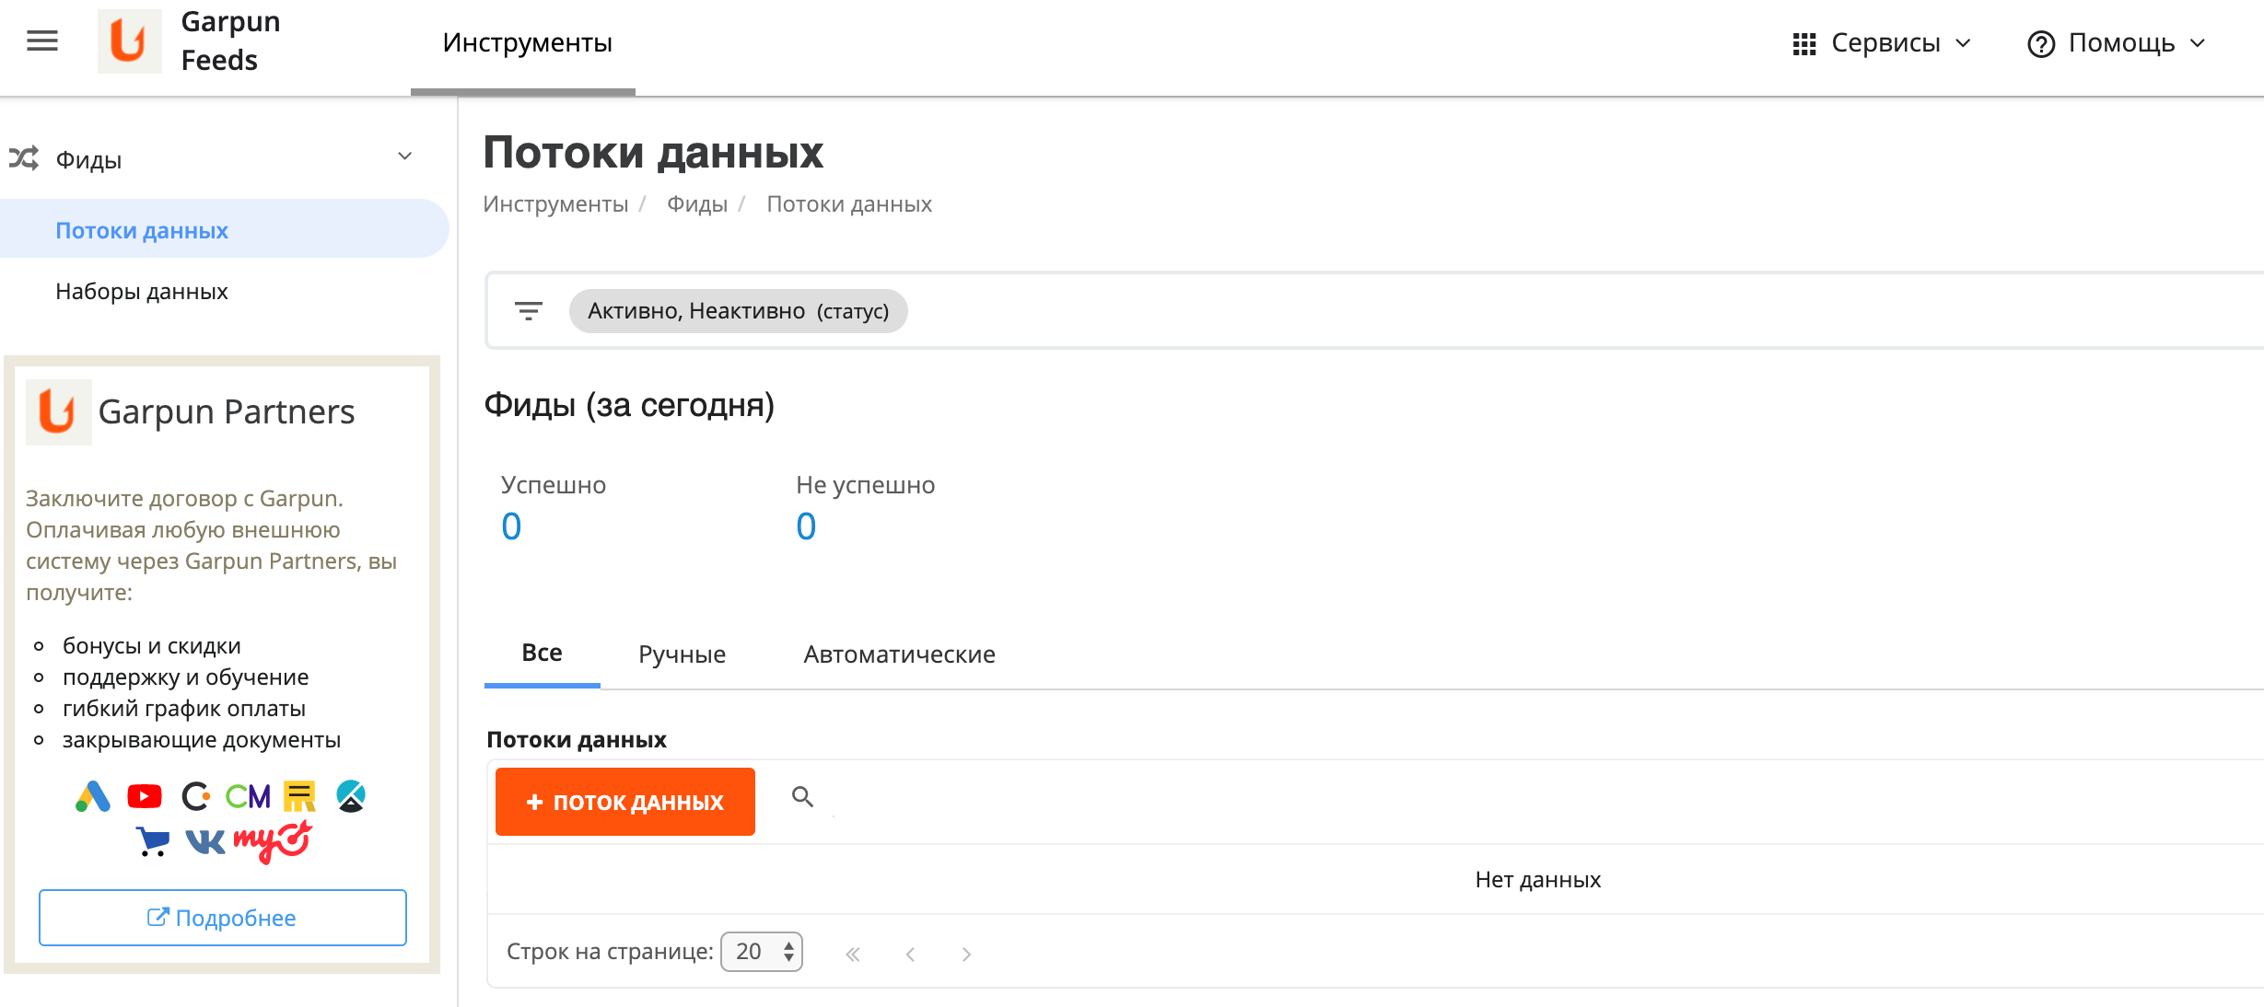This screenshot has height=1007, width=2264.
Task: Click the search magnifier icon in table
Action: pos(802,797)
